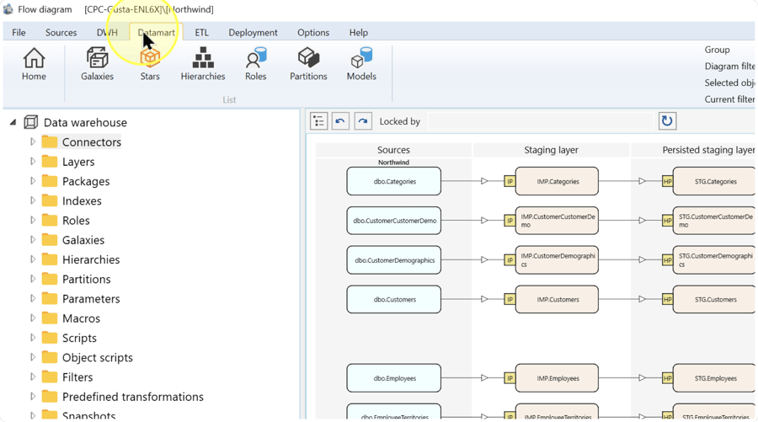Image resolution: width=758 pixels, height=422 pixels.
Task: Open the Help tab
Action: pyautogui.click(x=358, y=32)
